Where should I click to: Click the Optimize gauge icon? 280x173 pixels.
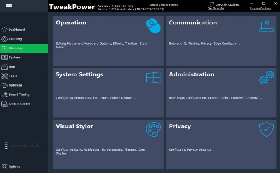pos(4,85)
